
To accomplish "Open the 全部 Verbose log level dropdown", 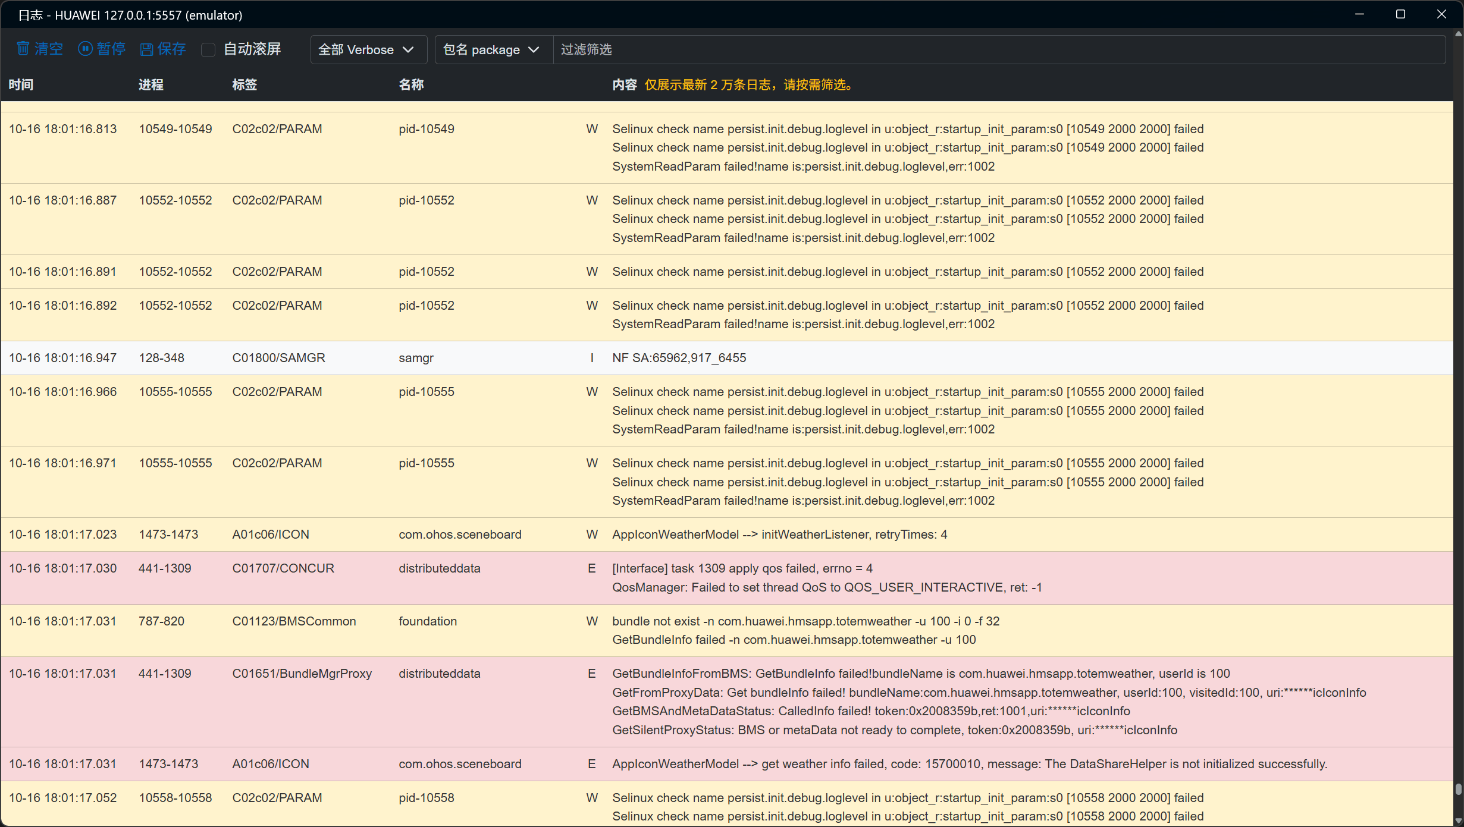I will (x=368, y=50).
